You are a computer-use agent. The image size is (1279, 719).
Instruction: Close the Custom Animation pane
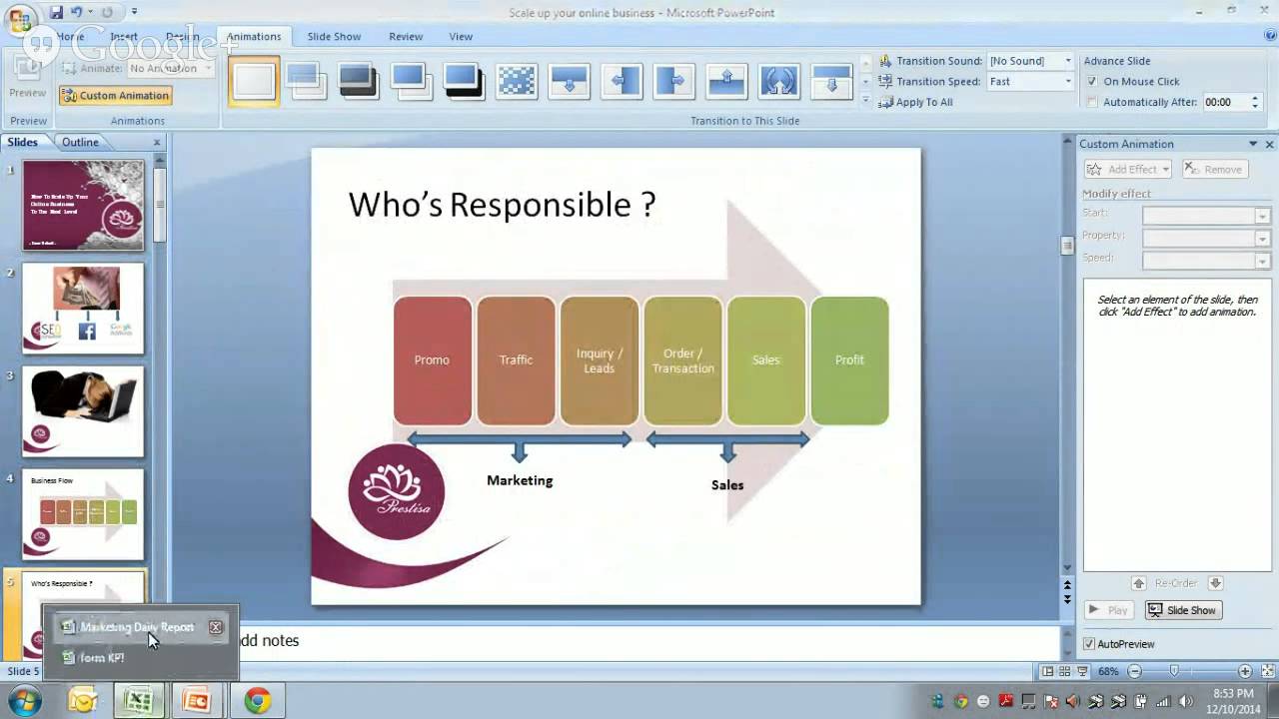click(1270, 144)
